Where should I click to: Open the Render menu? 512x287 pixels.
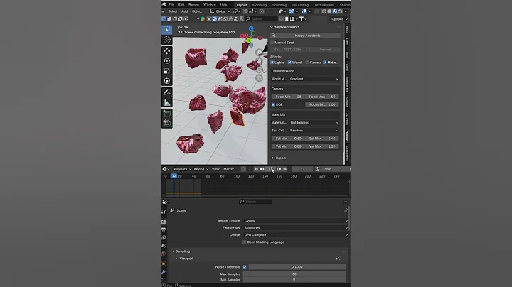click(x=193, y=4)
